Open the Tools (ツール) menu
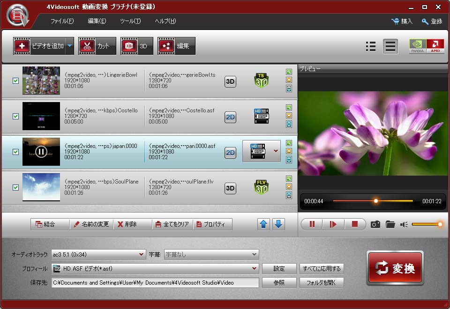The height and width of the screenshot is (309, 450). [x=130, y=21]
